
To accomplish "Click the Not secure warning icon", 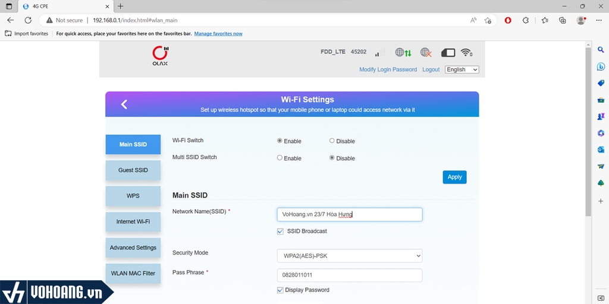I will pyautogui.click(x=49, y=20).
